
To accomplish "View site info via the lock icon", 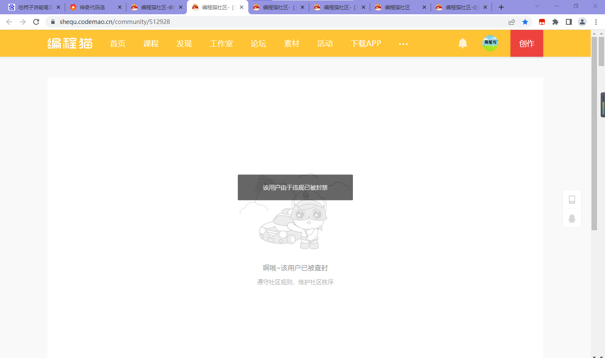I will tap(53, 22).
